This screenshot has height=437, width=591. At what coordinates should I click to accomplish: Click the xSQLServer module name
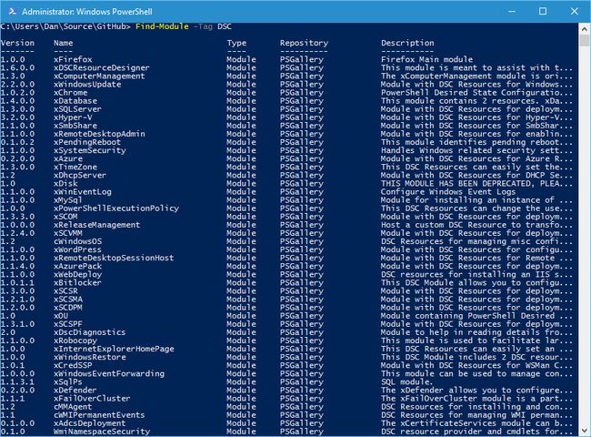click(x=77, y=109)
